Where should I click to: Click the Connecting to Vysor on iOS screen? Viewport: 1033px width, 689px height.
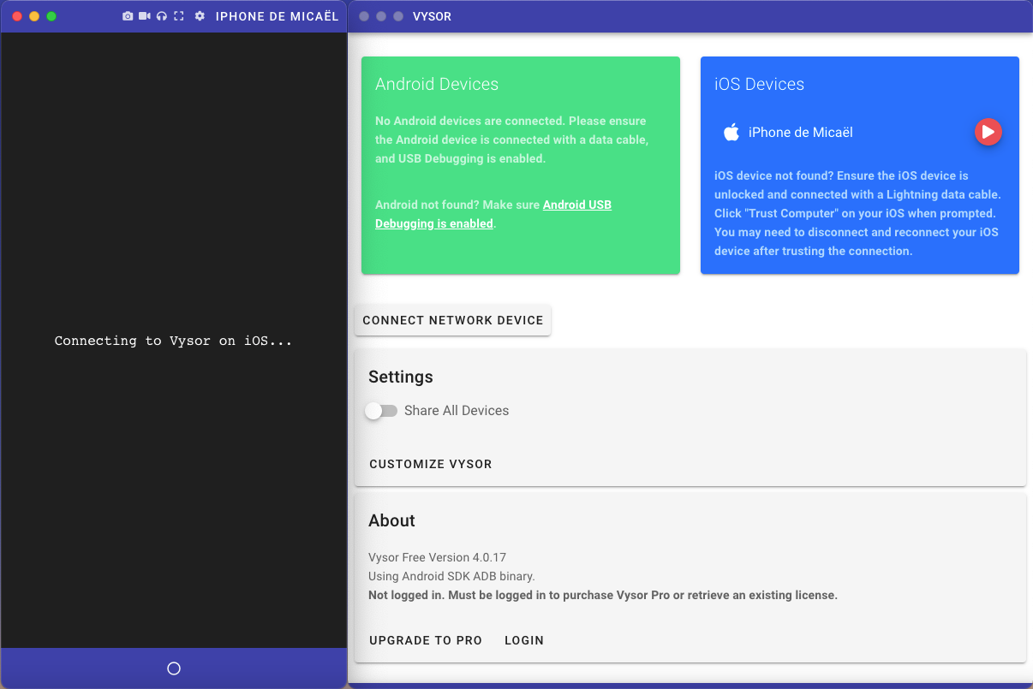pyautogui.click(x=174, y=341)
